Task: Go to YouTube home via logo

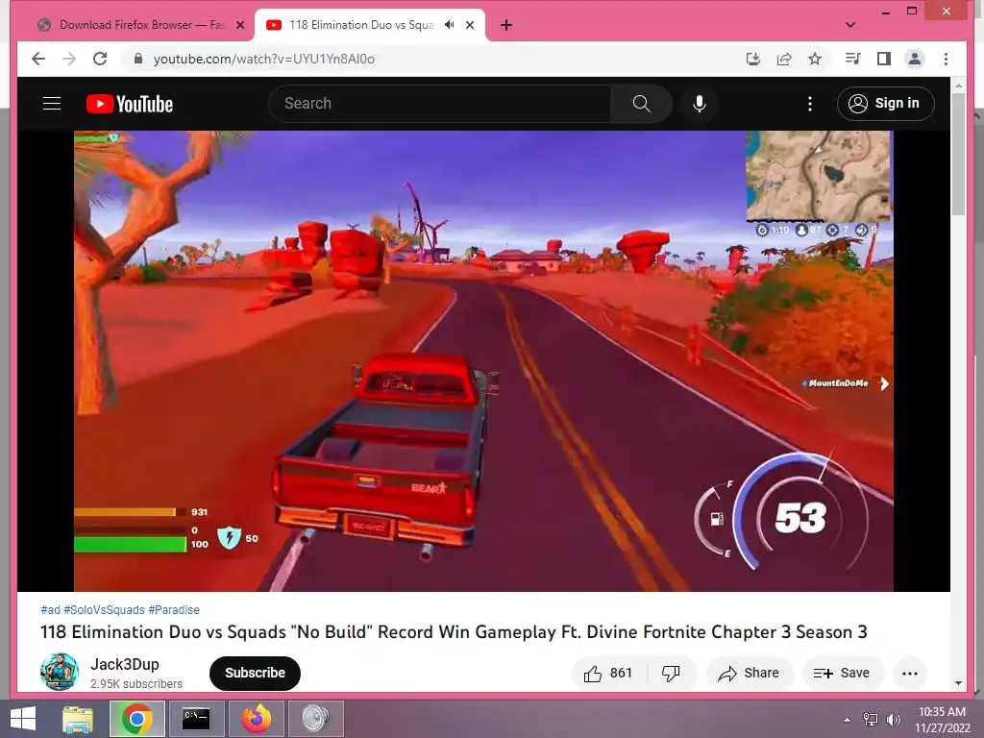Action: (130, 104)
